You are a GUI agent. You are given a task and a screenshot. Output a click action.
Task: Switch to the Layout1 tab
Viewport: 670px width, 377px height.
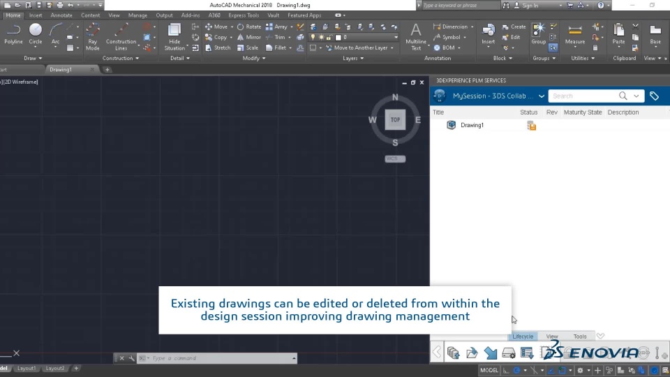[x=27, y=368]
